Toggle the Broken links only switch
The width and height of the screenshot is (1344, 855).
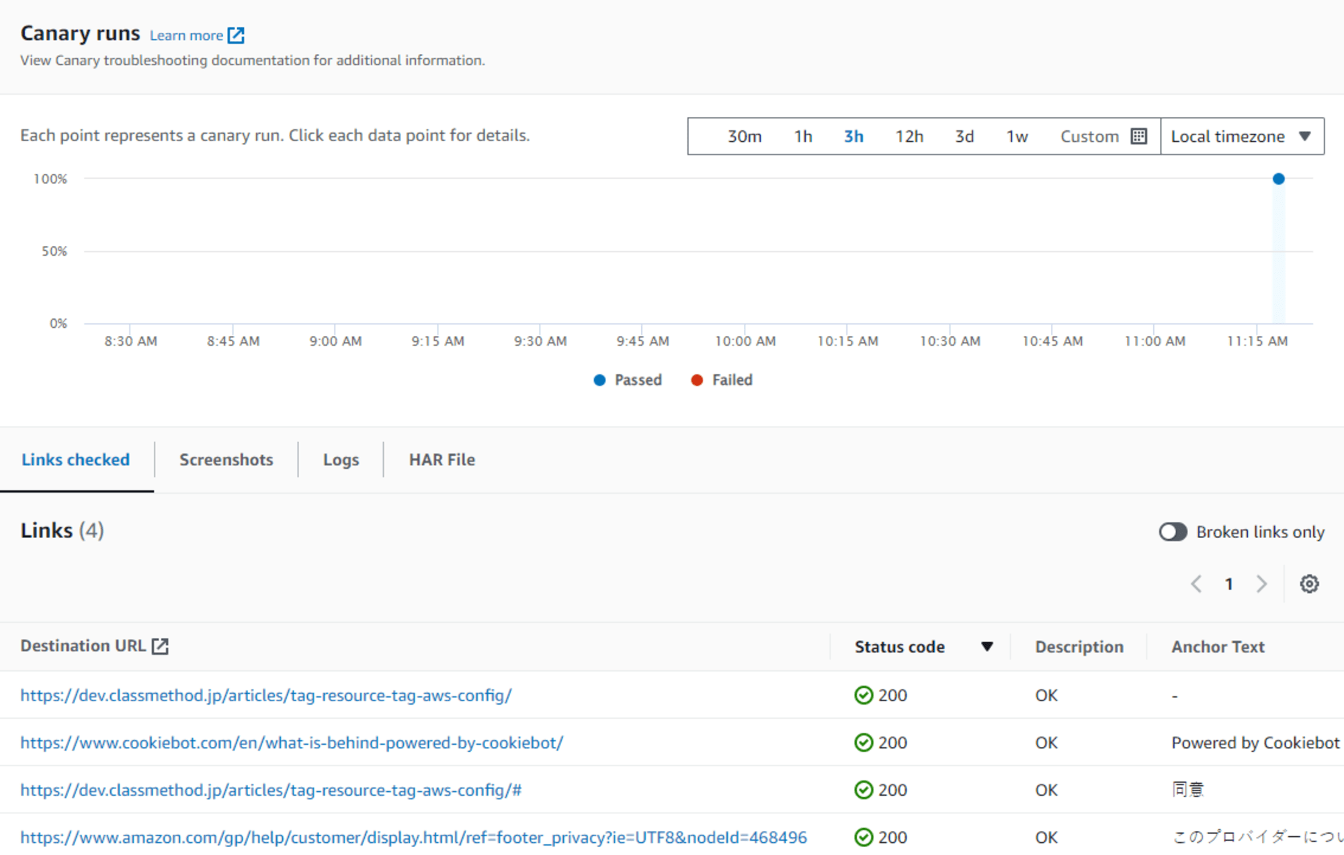pos(1173,531)
